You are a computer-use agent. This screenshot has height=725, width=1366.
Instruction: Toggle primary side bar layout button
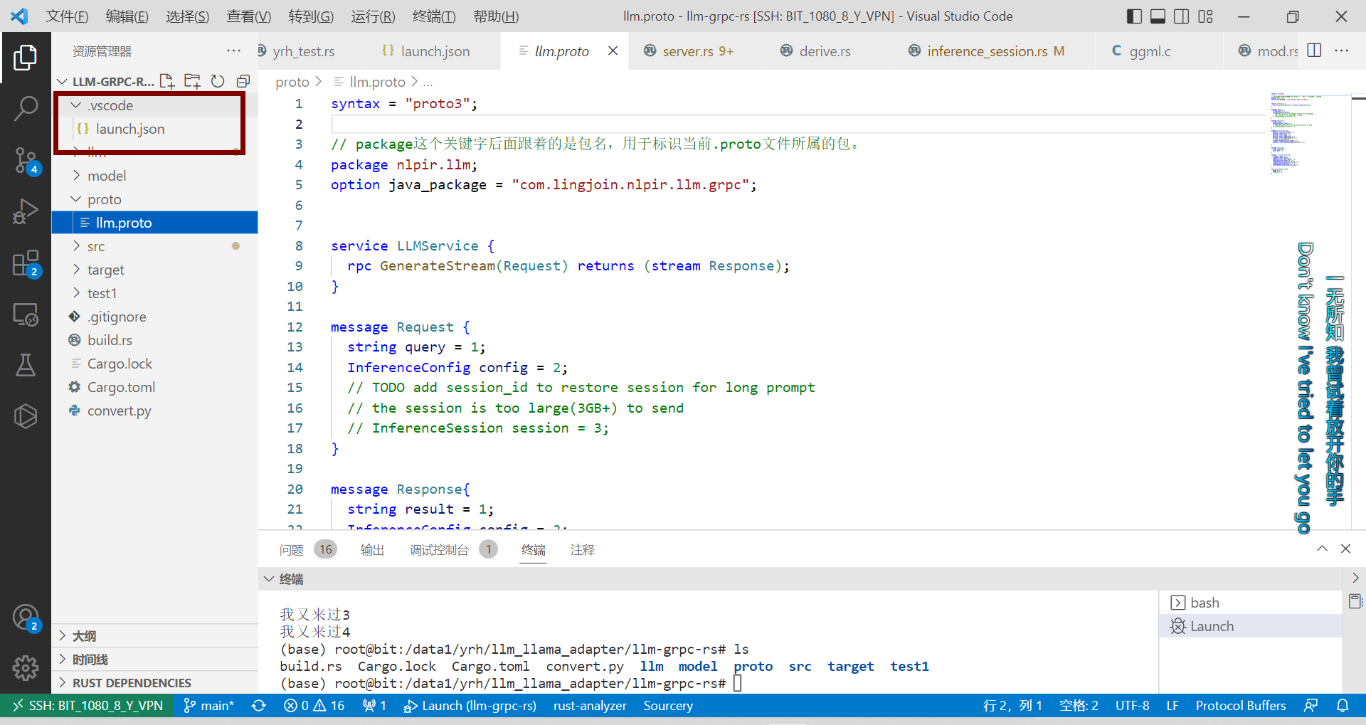coord(1135,16)
